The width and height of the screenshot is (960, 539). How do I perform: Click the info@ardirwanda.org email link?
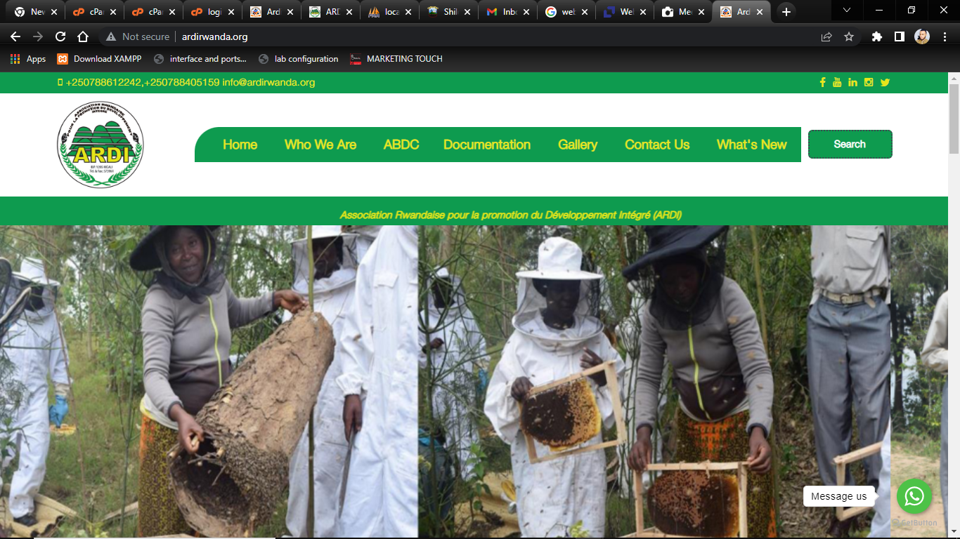tap(268, 82)
